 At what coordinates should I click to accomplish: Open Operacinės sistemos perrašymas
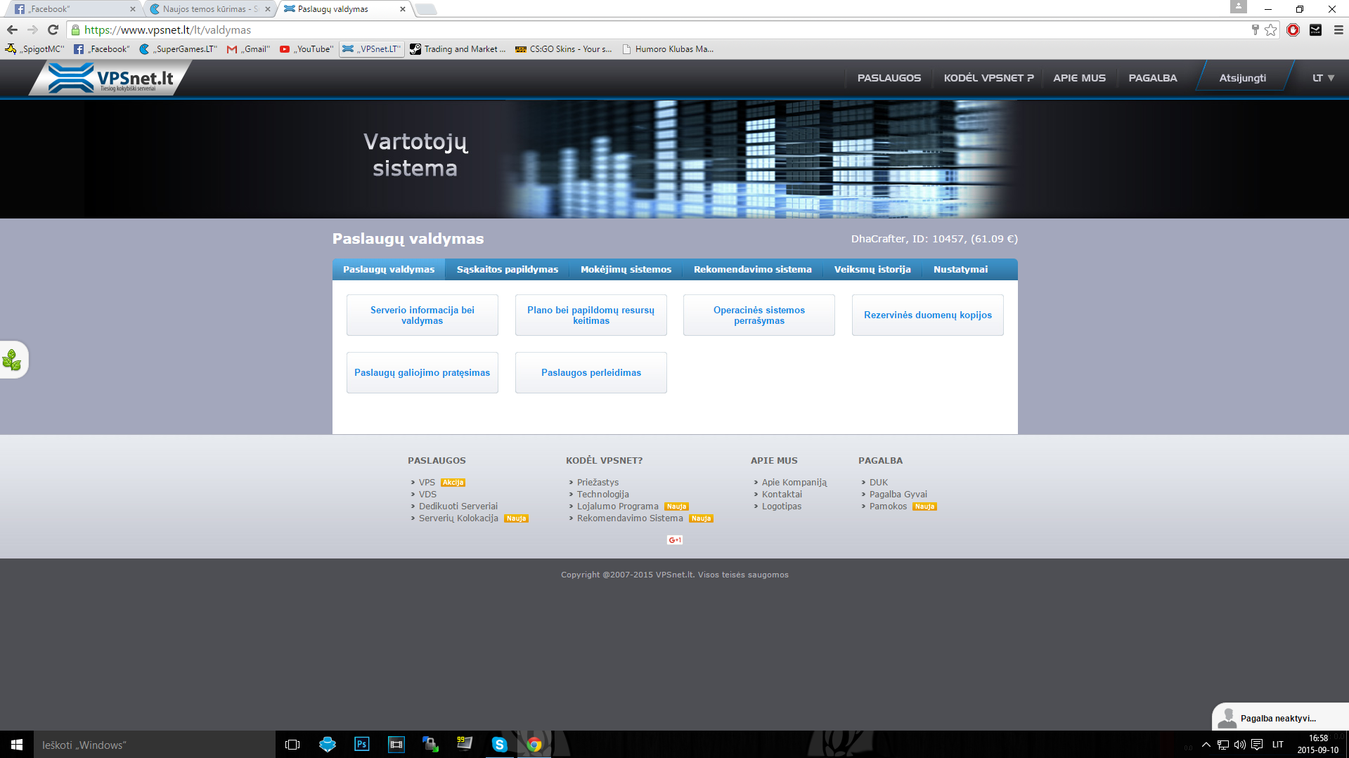(x=759, y=315)
